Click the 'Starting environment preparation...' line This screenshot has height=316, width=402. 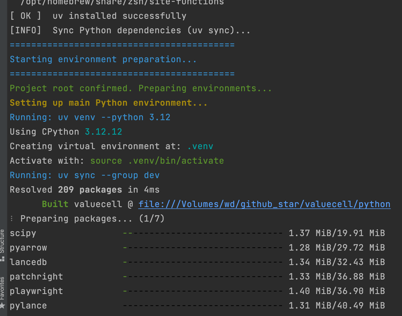point(103,59)
